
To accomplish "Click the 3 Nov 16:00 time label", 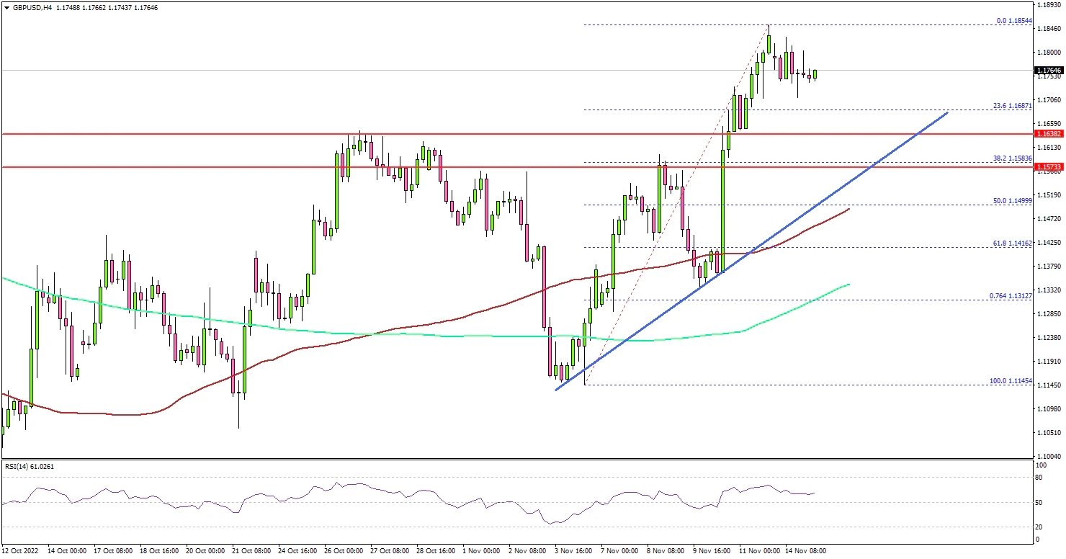I will (x=573, y=551).
